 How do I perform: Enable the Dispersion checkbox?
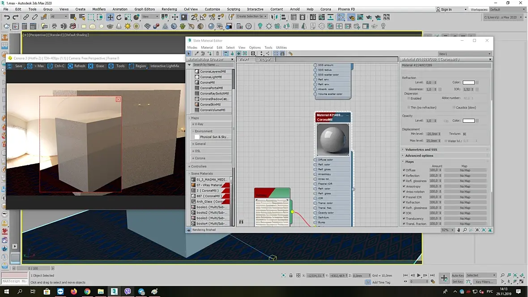click(409, 98)
